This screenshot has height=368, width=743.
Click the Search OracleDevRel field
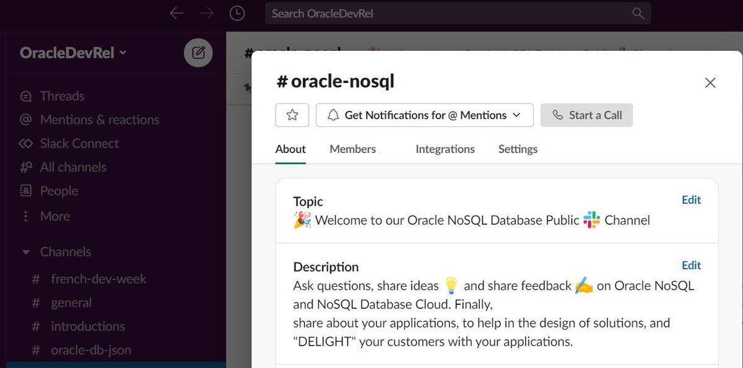458,14
